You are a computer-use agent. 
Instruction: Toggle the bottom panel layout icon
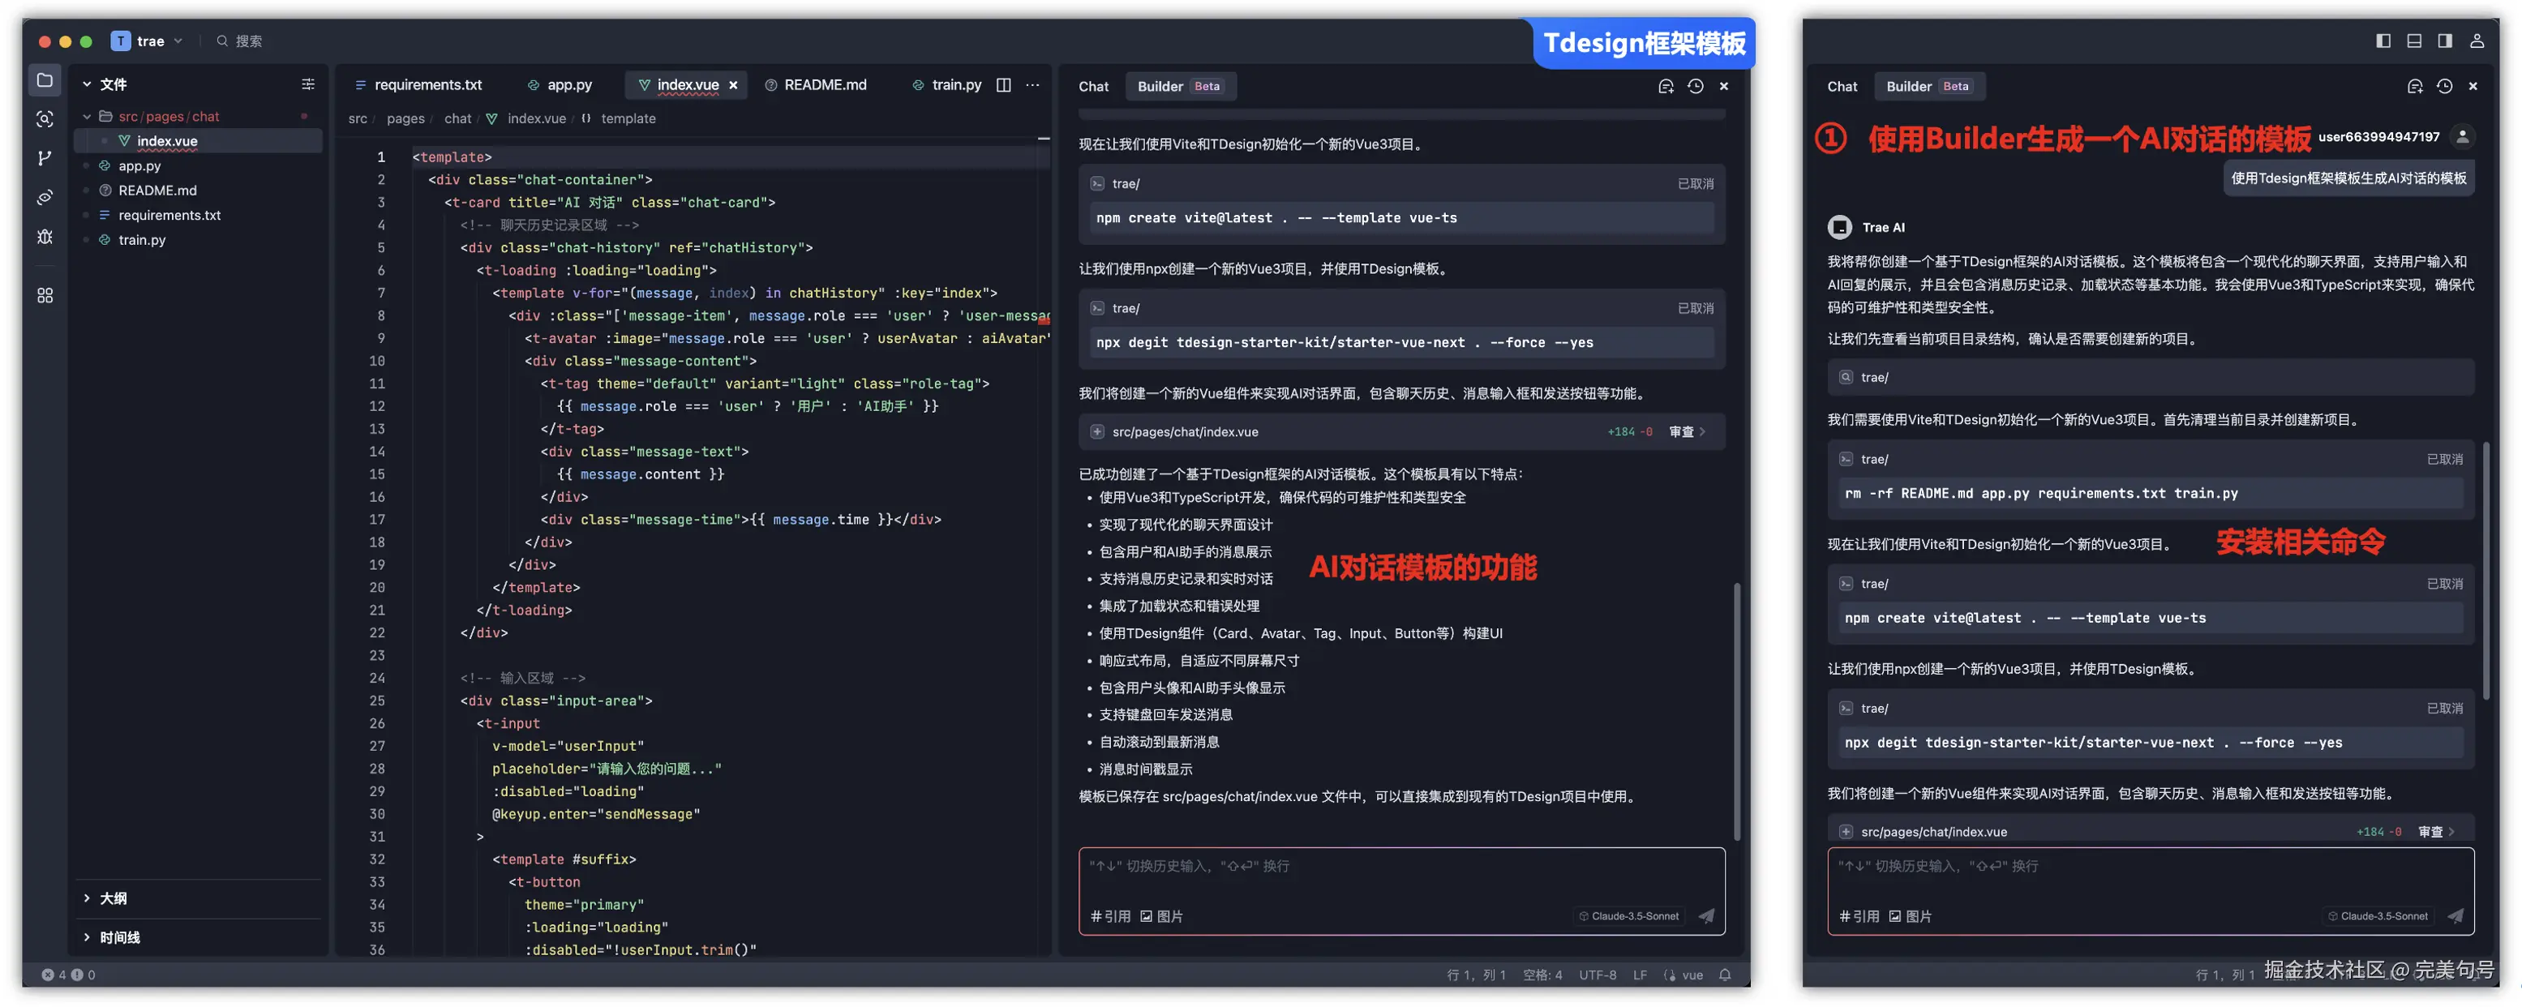[x=2414, y=40]
